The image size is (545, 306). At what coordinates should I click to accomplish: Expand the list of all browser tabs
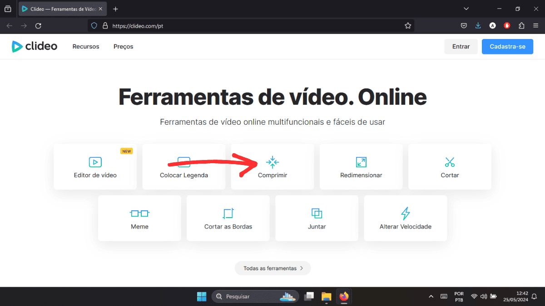(466, 9)
